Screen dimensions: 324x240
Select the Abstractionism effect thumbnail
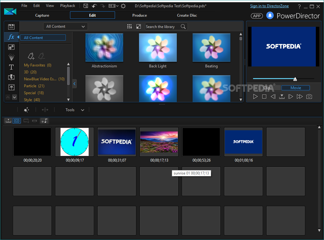coord(104,48)
